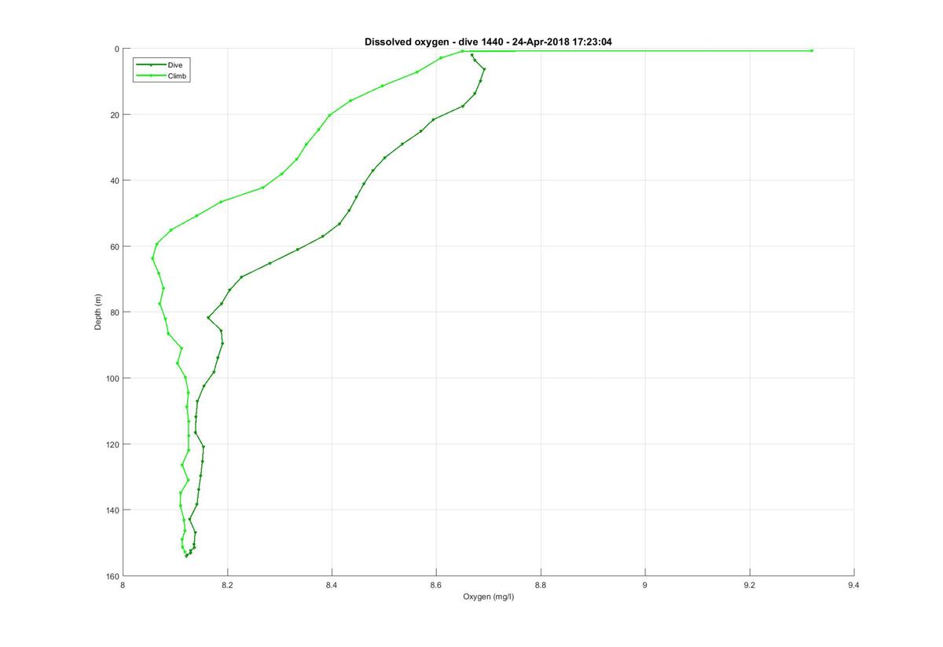Click the x-axis tick label "8.2"
This screenshot has width=943, height=647.
pyautogui.click(x=227, y=585)
